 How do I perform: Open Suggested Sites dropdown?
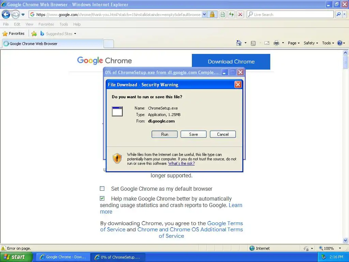58,34
